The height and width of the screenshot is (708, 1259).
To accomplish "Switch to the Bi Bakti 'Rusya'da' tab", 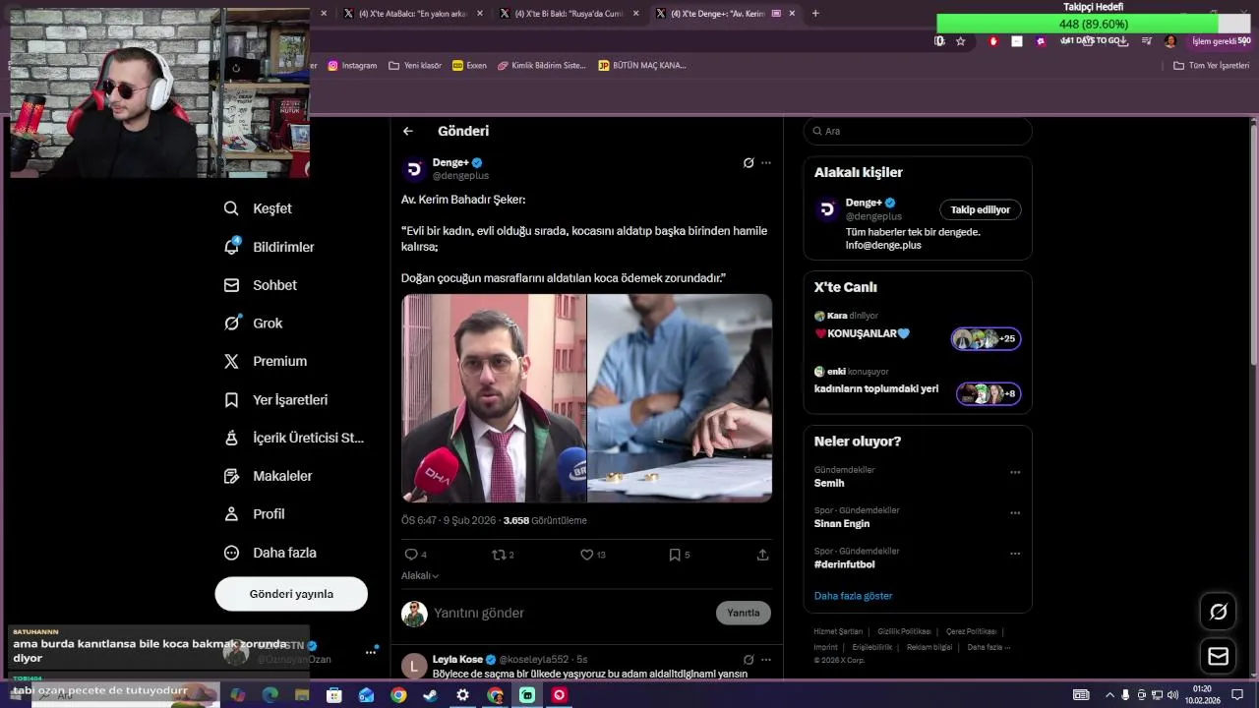I will [569, 14].
